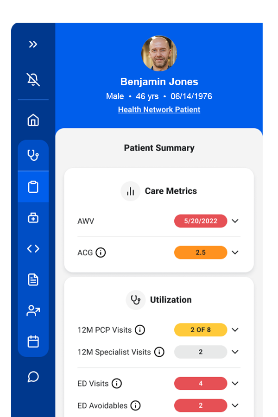The height and width of the screenshot is (417, 278).
Task: Click the yellow 2 OF 8 badge
Action: click(201, 330)
